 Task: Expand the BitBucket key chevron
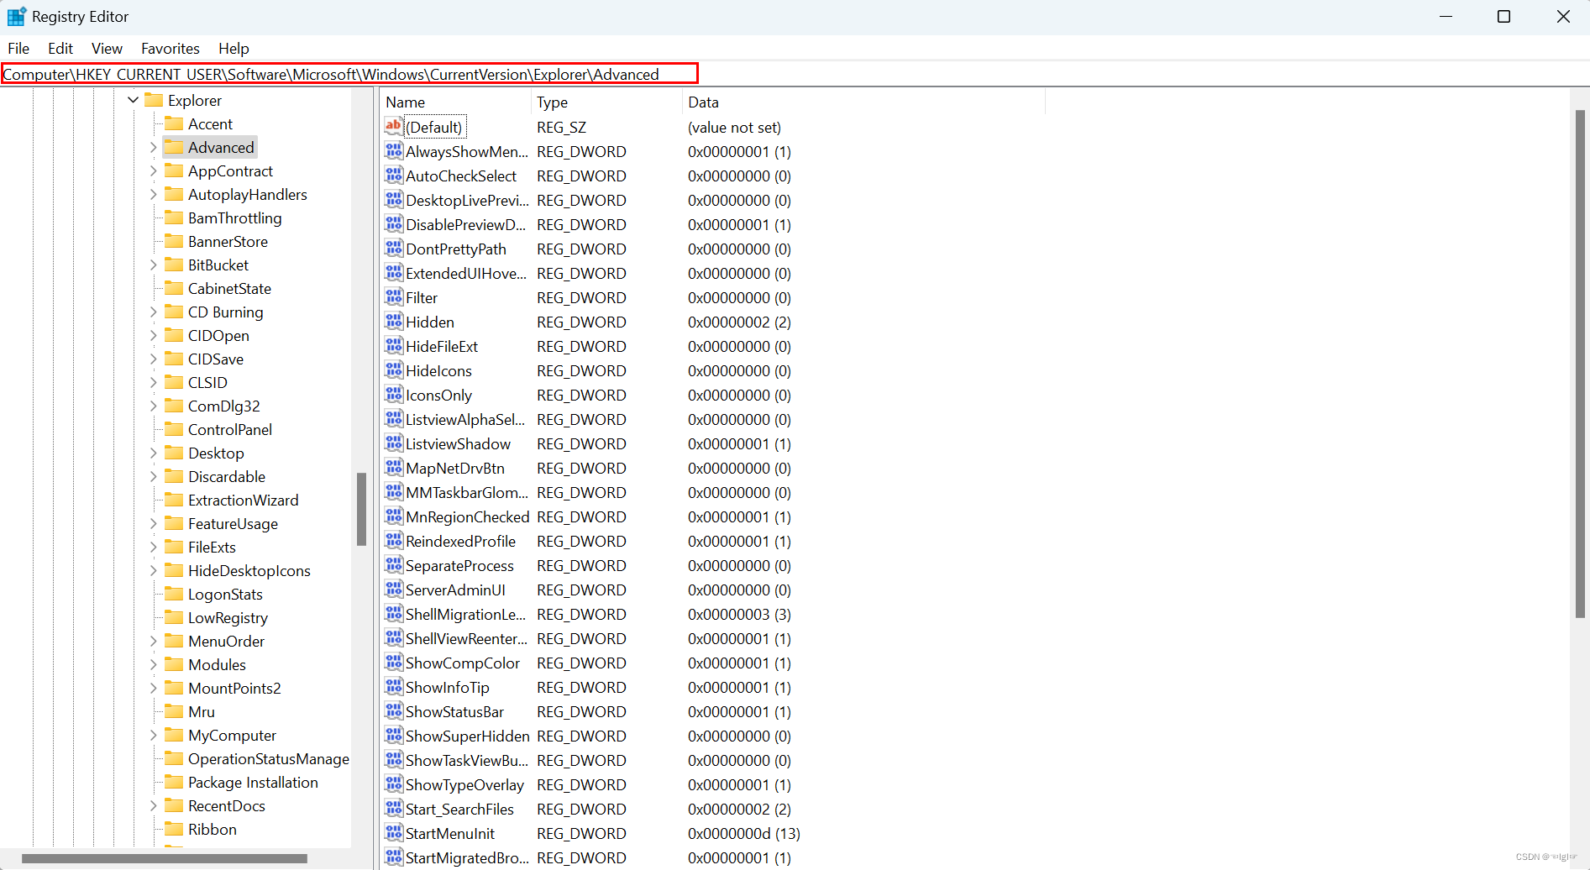pyautogui.click(x=153, y=265)
